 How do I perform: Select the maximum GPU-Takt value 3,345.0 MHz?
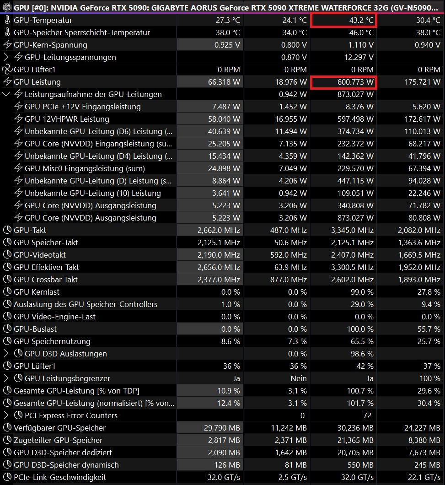coord(352,230)
